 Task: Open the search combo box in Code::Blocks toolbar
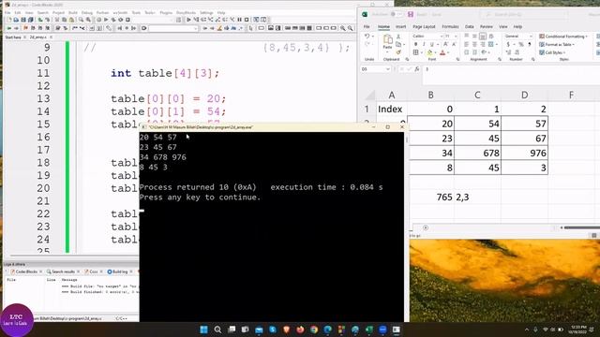tap(173, 28)
